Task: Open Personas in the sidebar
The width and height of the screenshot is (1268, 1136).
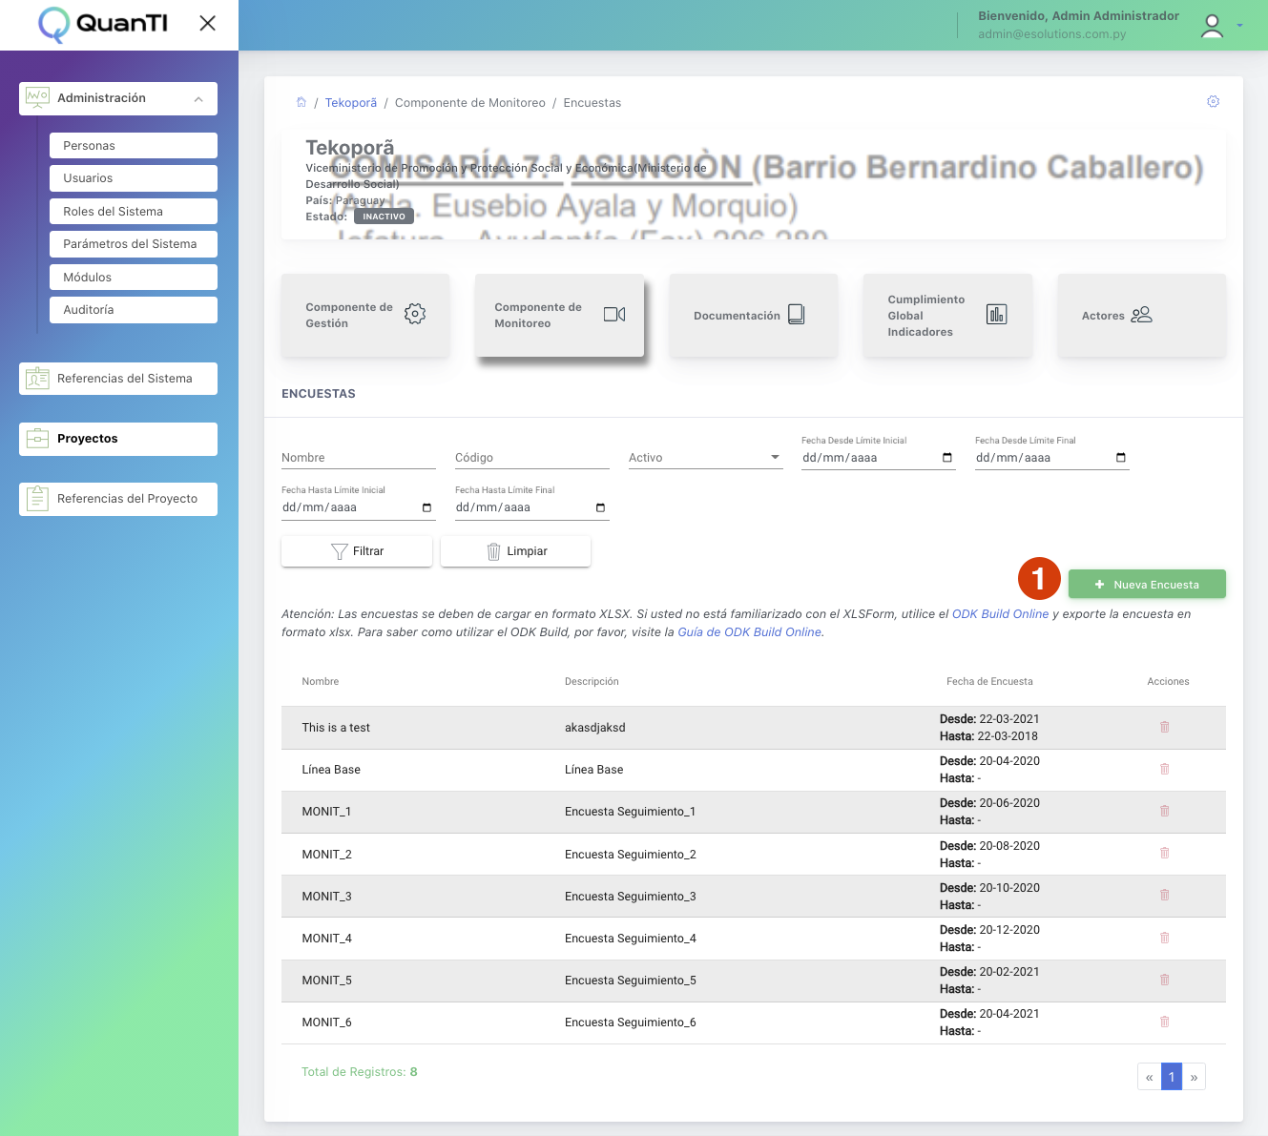Action: click(134, 145)
